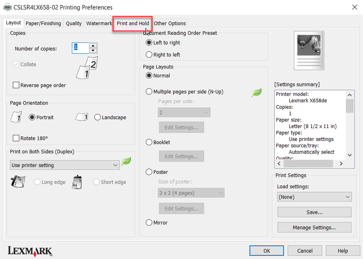The image size is (363, 259).
Task: Click the printer icon in title bar
Action: 7,7
